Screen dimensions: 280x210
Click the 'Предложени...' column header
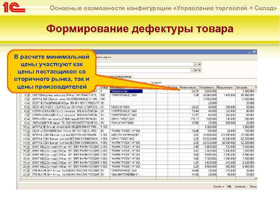(226, 87)
